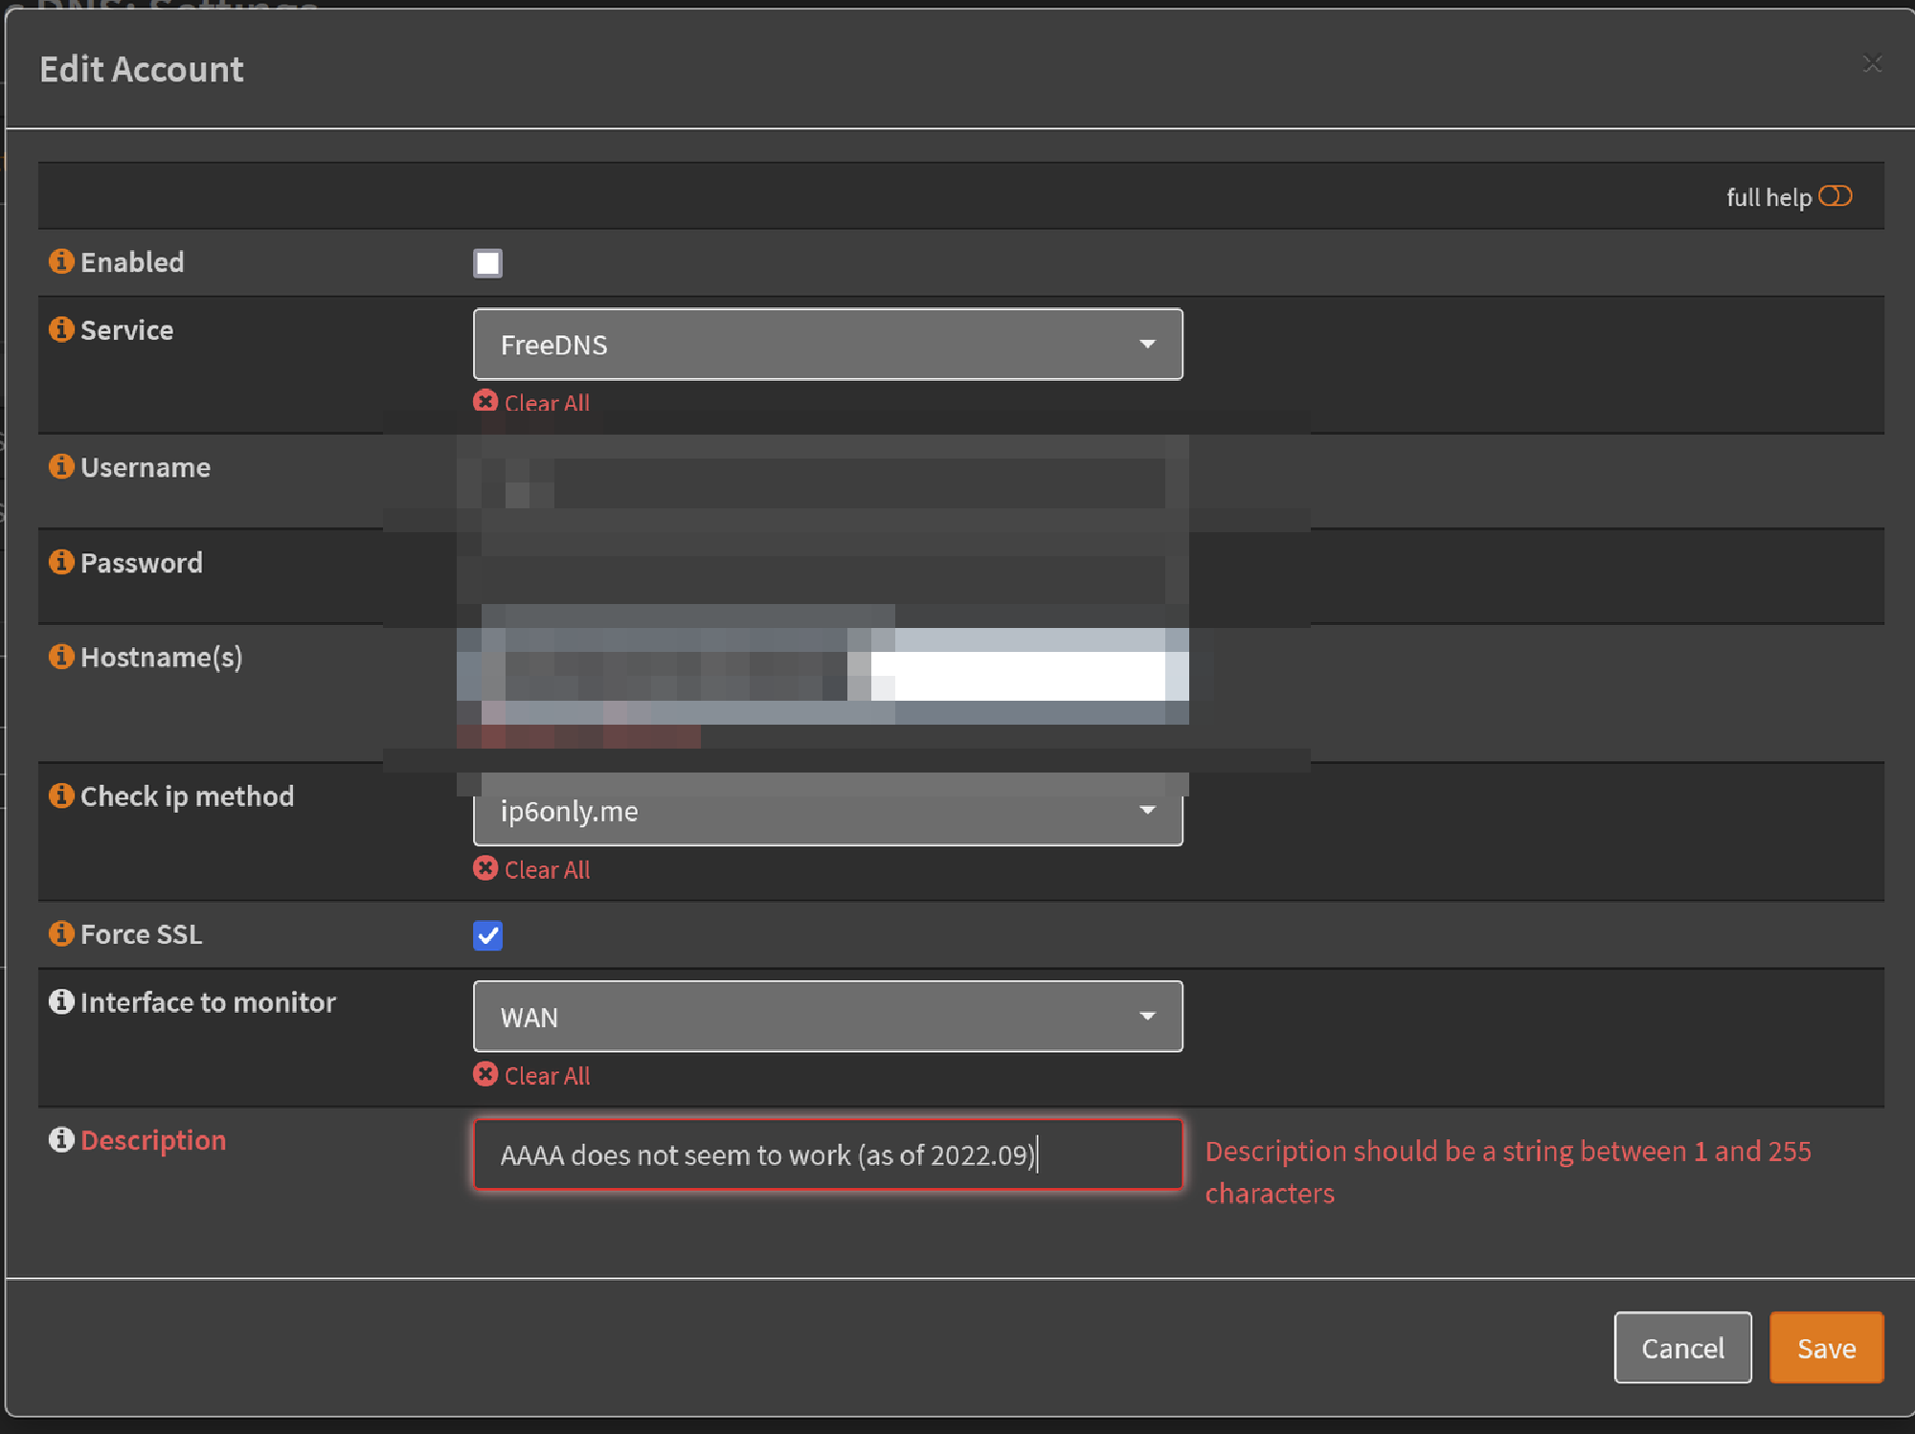The image size is (1915, 1434).
Task: Click the info icon beside Enabled
Action: 61,260
